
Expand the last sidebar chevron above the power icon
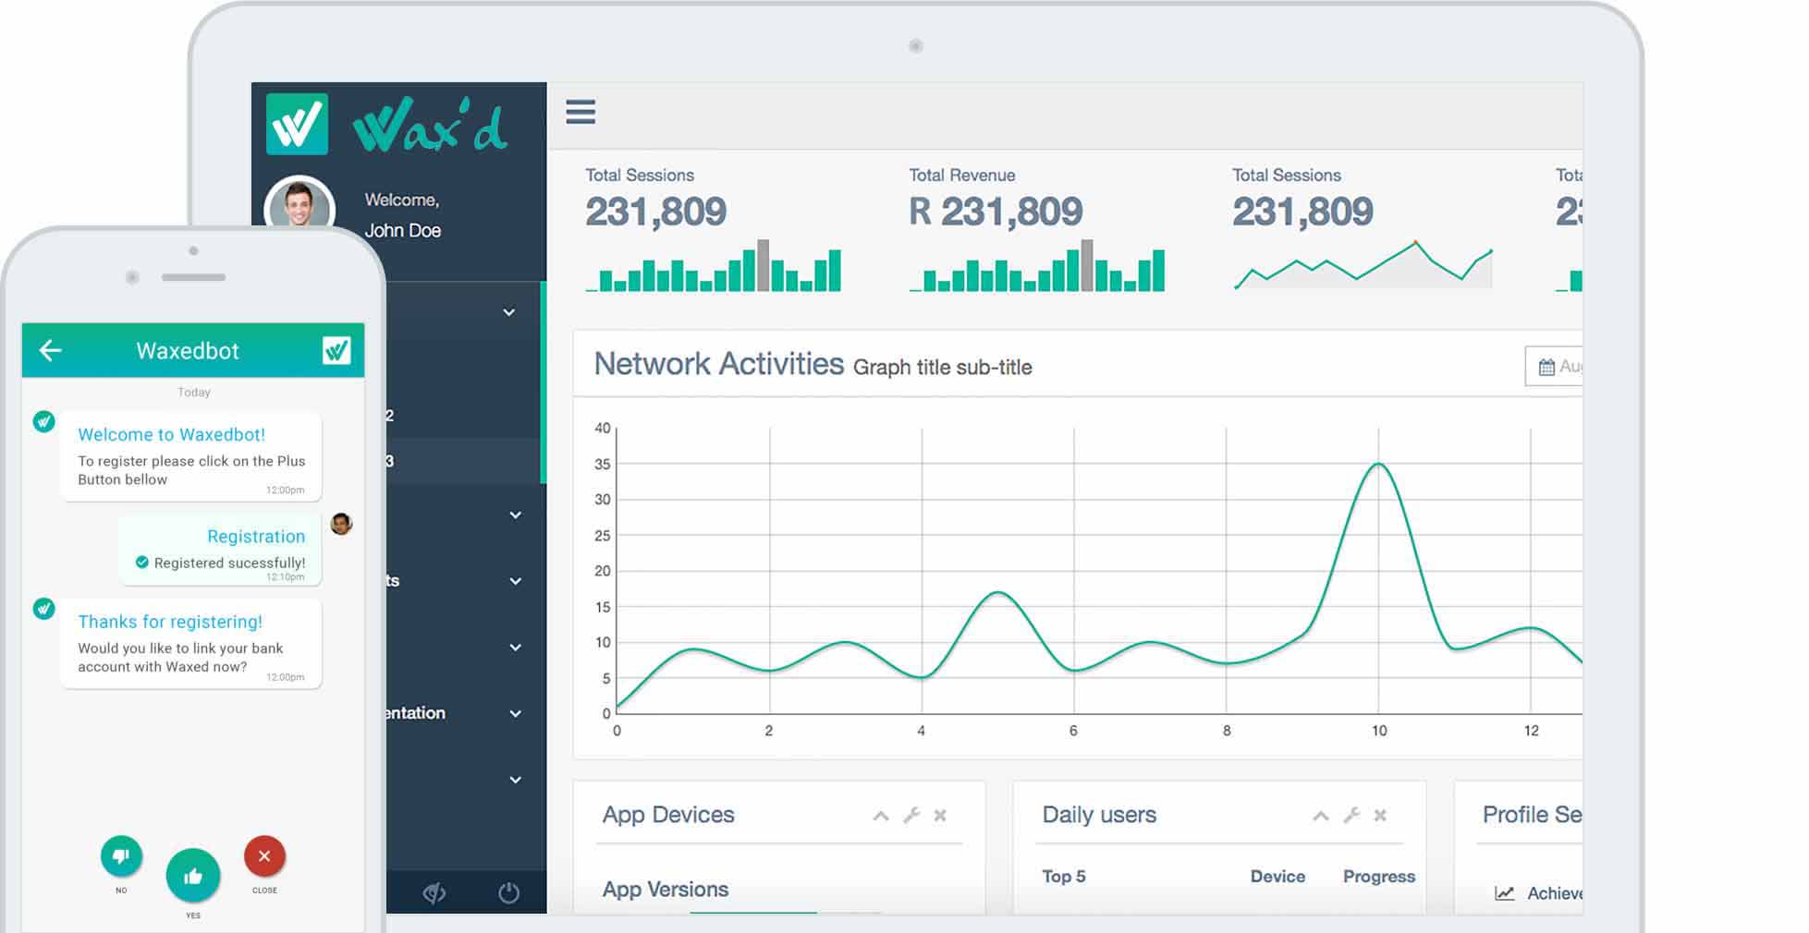516,781
